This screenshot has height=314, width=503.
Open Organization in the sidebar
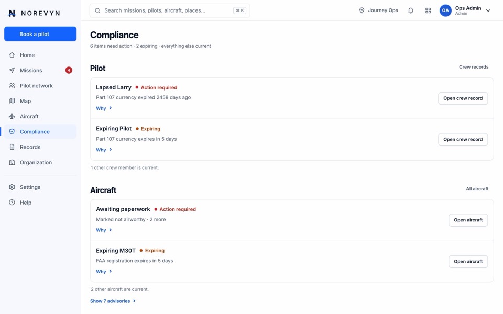pyautogui.click(x=40, y=162)
